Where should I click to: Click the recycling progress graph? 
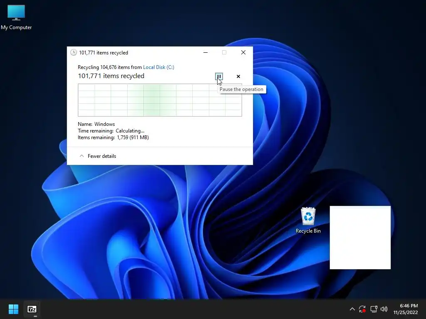[x=160, y=100]
